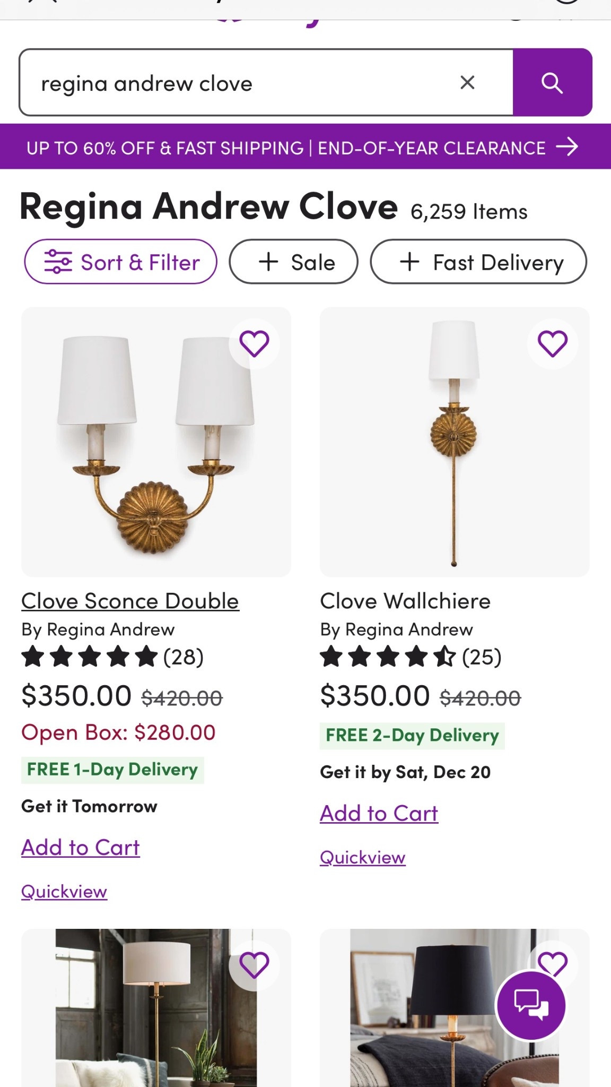Click the purple magnifying glass search button

[x=552, y=83]
